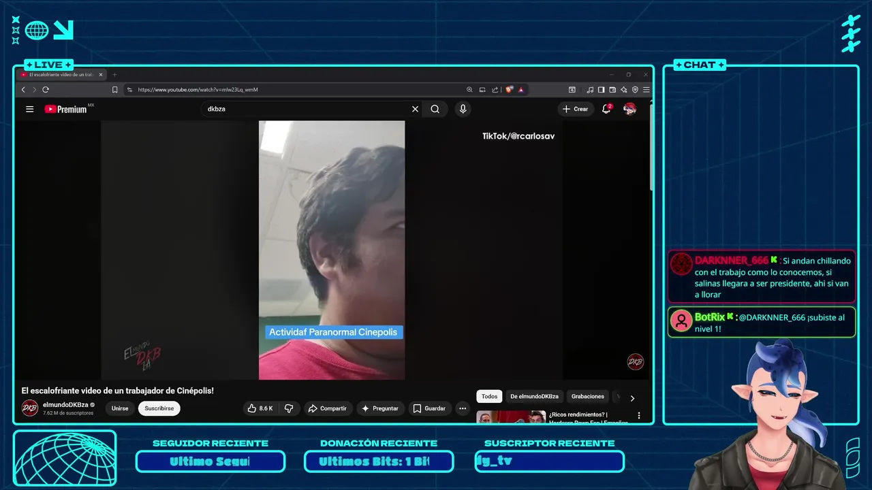Image resolution: width=872 pixels, height=490 pixels.
Task: Open a new browser tab
Action: coord(114,74)
